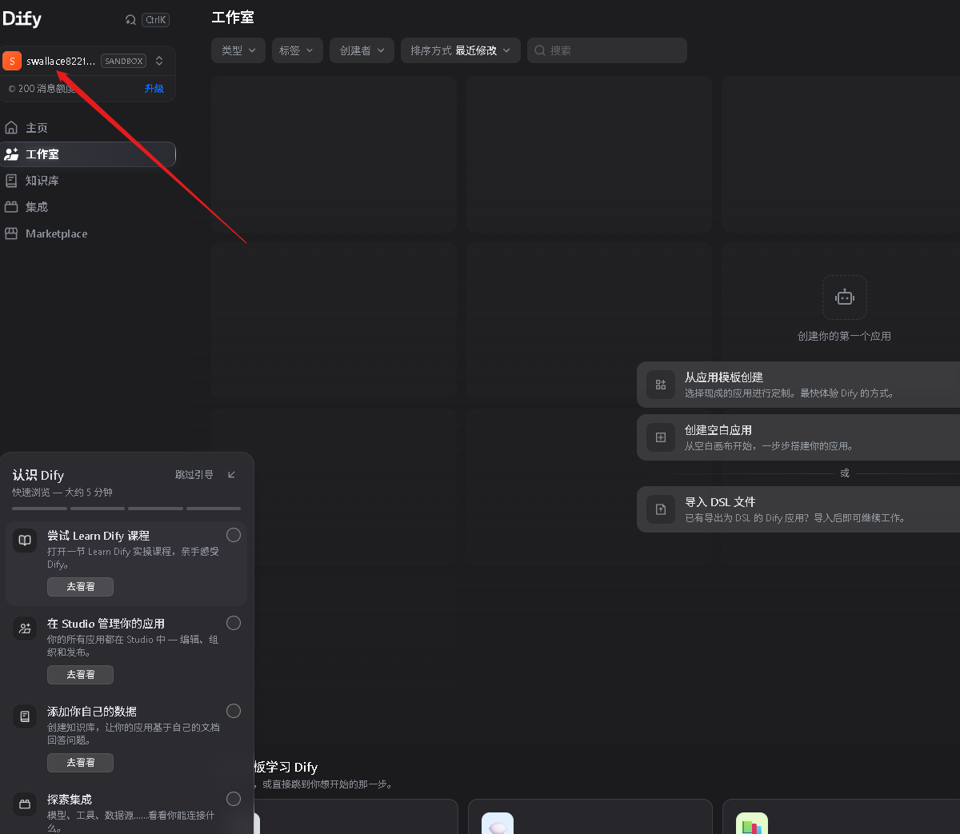
Task: Click 去看看 under 尝试 Learn Dify 课程
Action: (x=80, y=587)
